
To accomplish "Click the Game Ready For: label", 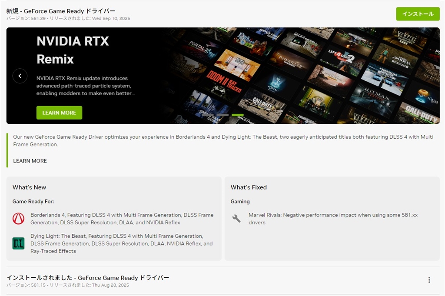I will tap(33, 202).
